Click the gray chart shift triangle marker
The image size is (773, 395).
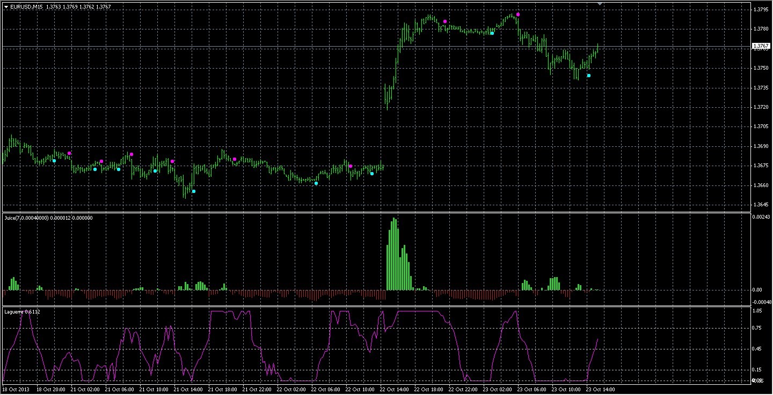(600, 4)
